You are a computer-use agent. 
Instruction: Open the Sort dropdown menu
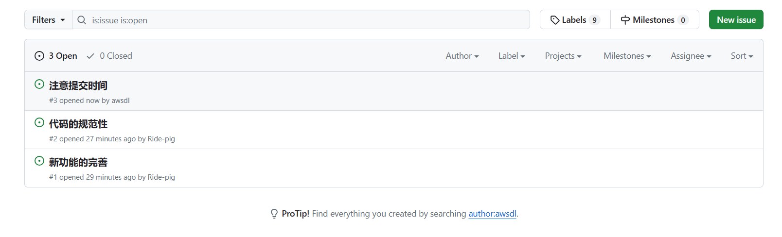pos(742,56)
